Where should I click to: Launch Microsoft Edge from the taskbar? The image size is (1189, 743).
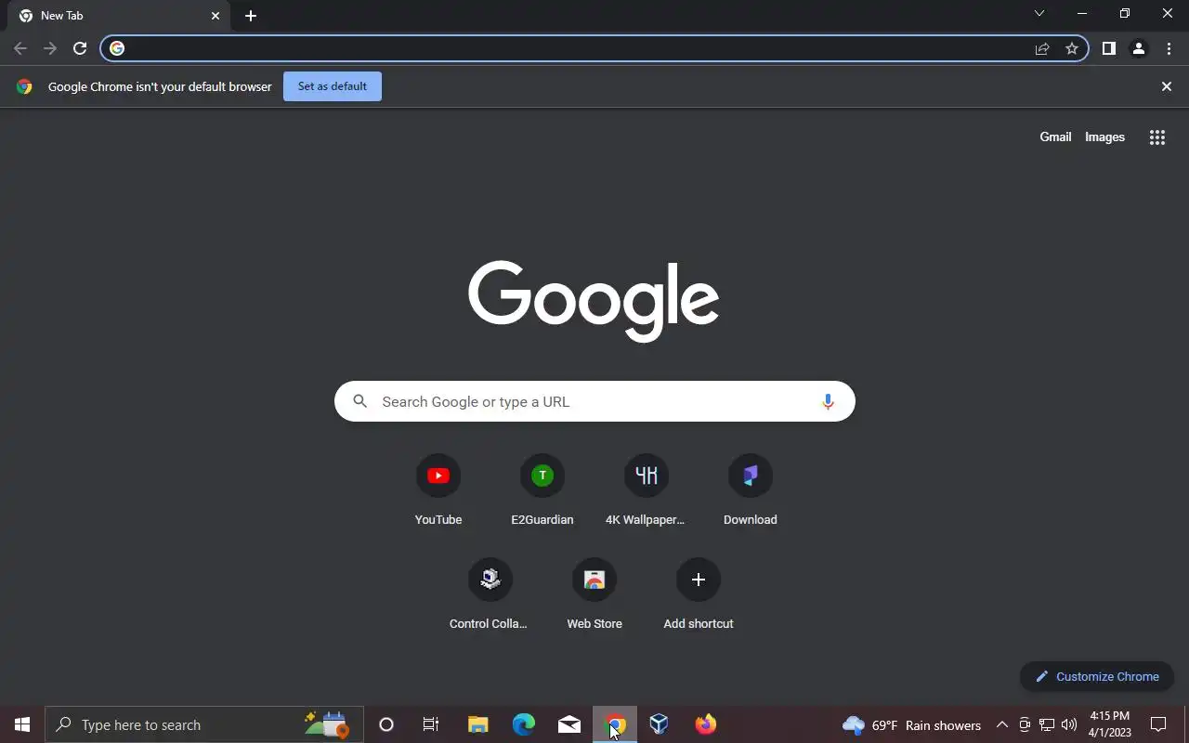(524, 724)
